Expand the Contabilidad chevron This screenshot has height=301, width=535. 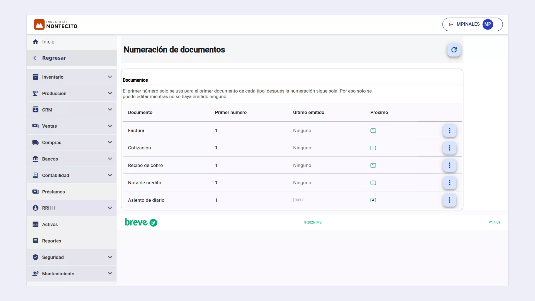pyautogui.click(x=110, y=175)
